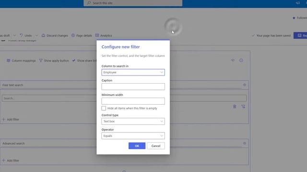Open Page details icon

pyautogui.click(x=73, y=35)
